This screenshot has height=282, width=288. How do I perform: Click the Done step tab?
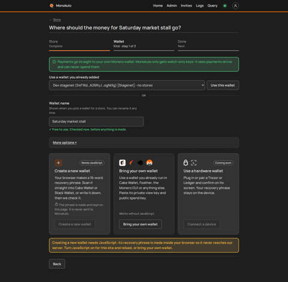tap(208, 45)
